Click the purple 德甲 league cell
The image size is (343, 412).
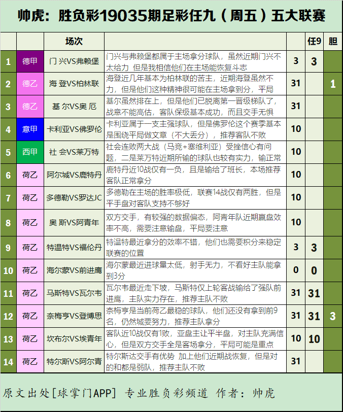pos(30,61)
